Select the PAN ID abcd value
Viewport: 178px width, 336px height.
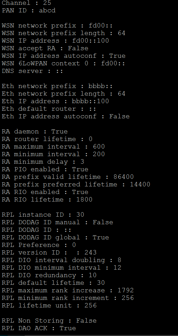click(47, 10)
